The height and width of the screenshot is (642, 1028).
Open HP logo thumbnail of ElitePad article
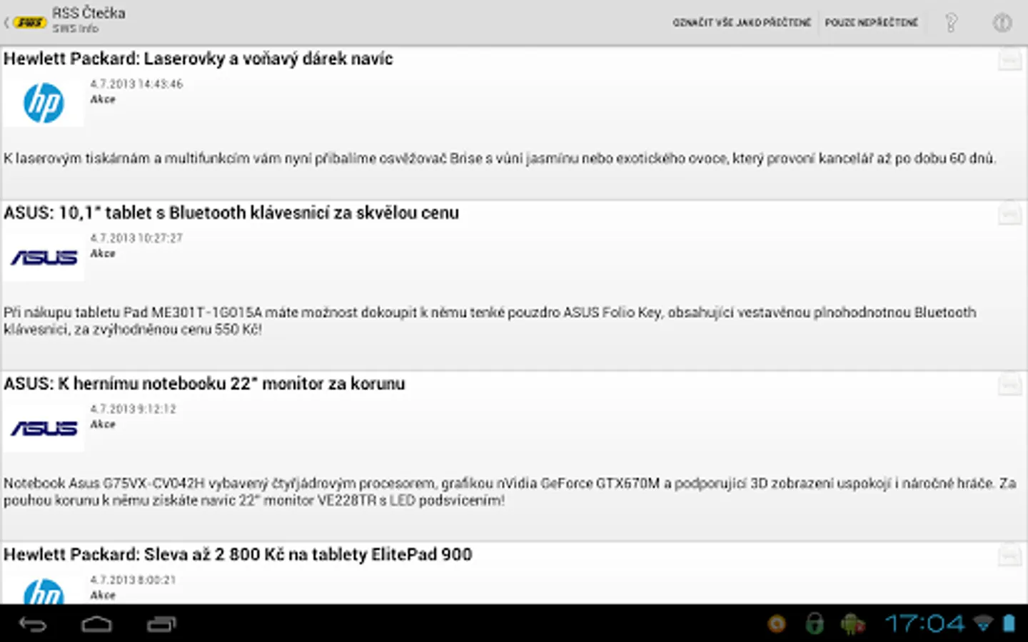coord(44,589)
